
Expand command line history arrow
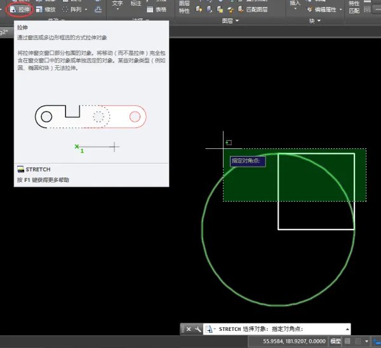[x=347, y=330]
